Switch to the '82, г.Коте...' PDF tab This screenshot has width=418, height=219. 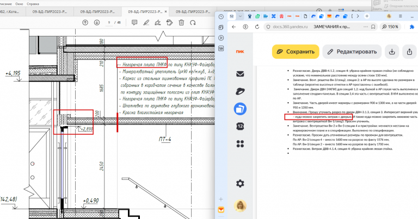[x=11, y=12]
